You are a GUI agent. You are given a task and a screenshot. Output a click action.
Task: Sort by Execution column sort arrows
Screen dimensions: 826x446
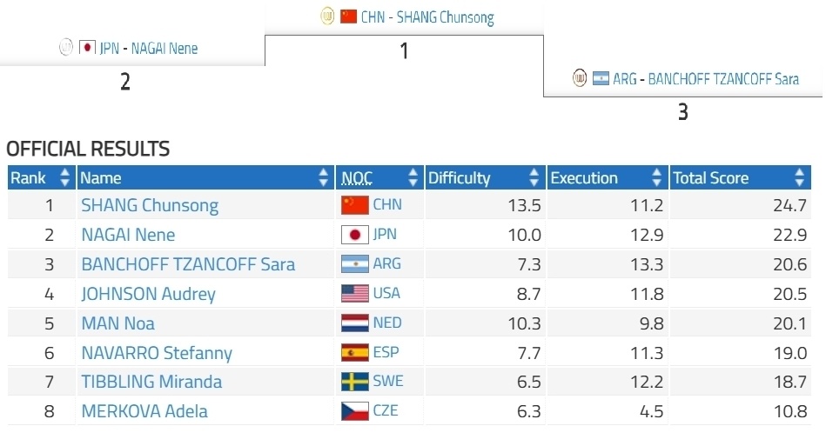pos(656,177)
